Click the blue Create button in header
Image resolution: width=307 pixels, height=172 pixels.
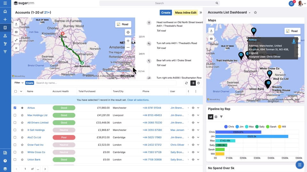[x=166, y=12]
